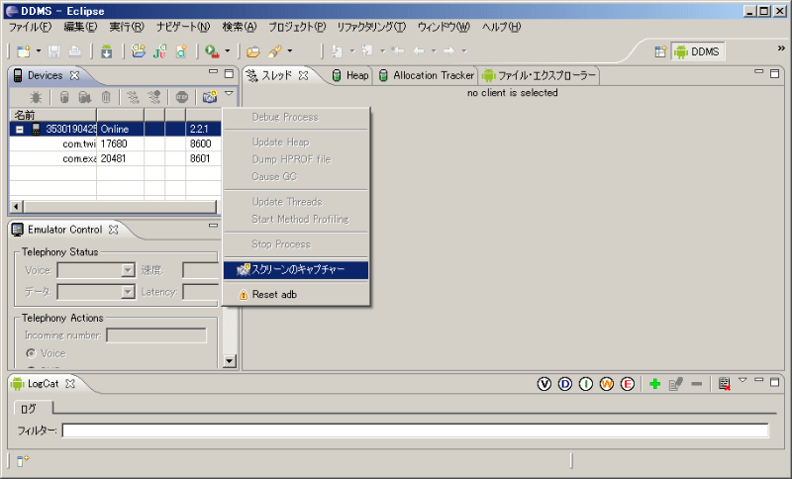Image resolution: width=792 pixels, height=479 pixels.
Task: Open the ウィンドウ(W) menu
Action: point(444,28)
